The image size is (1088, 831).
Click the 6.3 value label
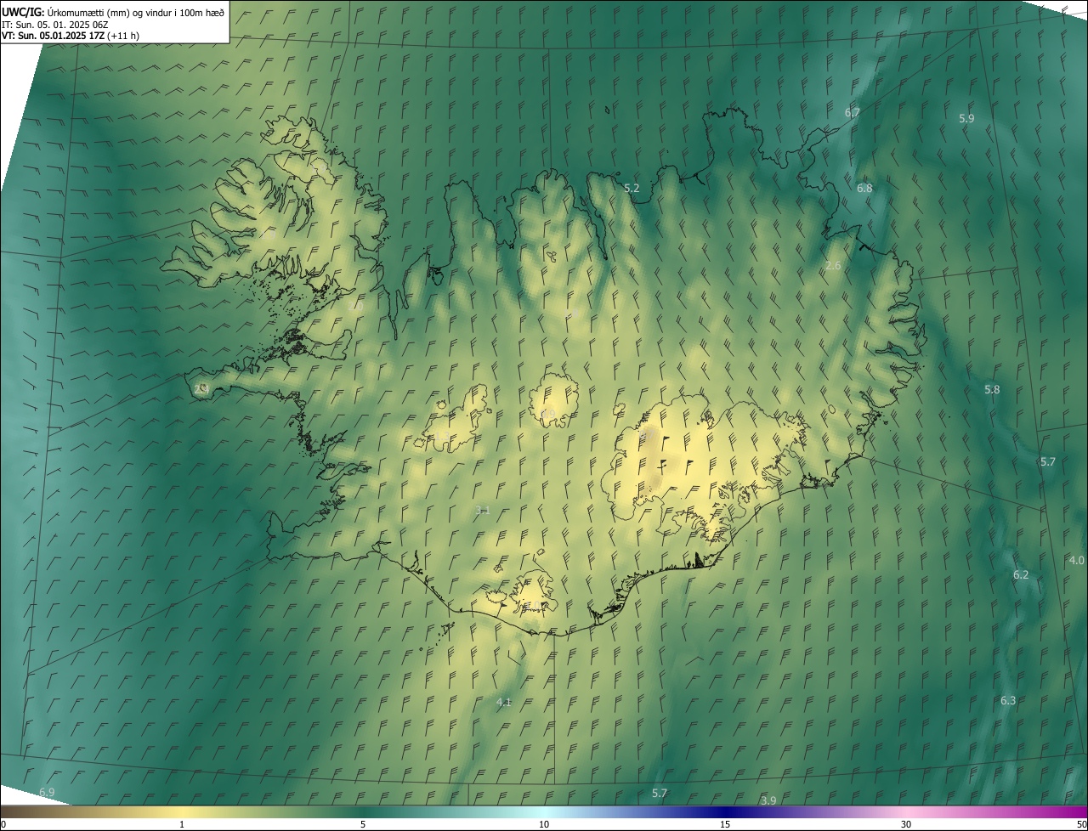click(x=1008, y=700)
